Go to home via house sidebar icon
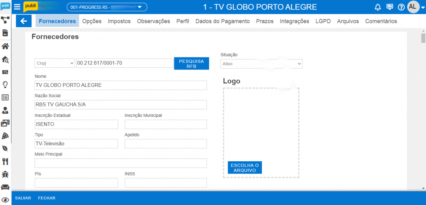Image resolution: width=426 pixels, height=205 pixels. pyautogui.click(x=5, y=46)
